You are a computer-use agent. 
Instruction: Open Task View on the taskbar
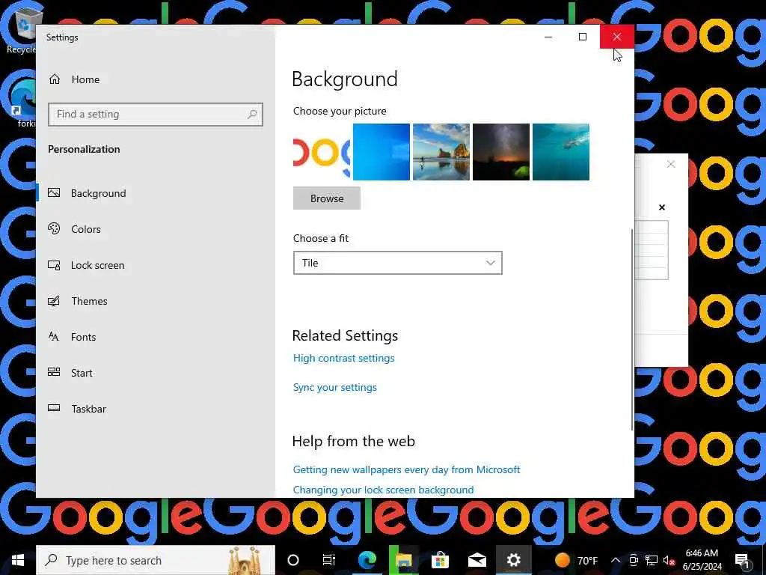point(329,560)
